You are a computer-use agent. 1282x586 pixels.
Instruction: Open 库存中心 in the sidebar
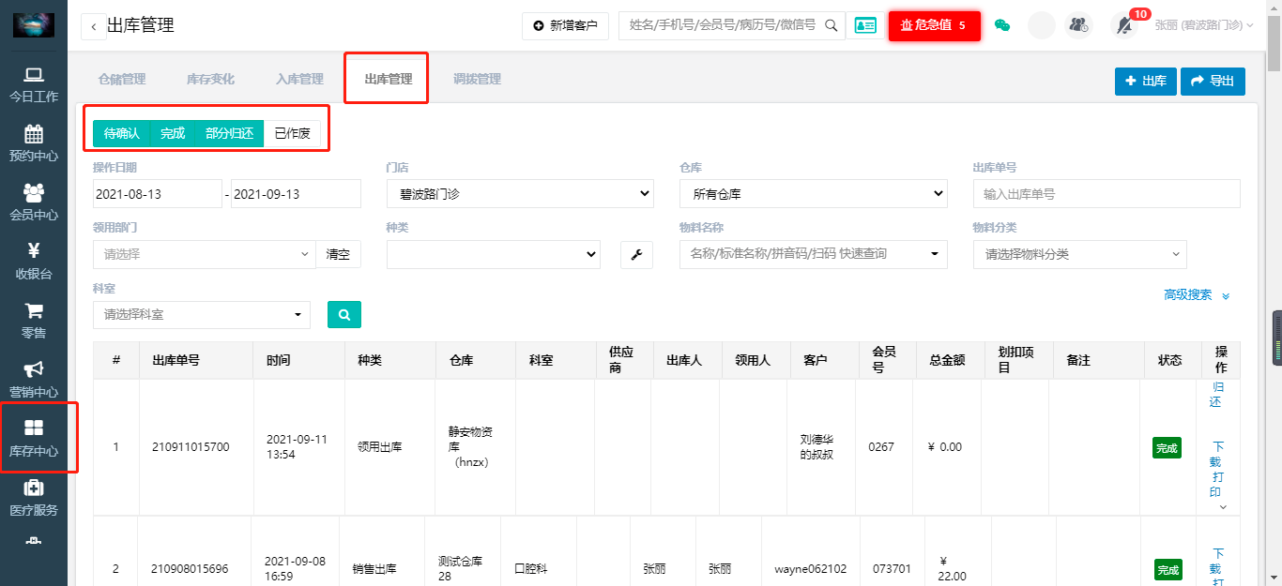34,439
